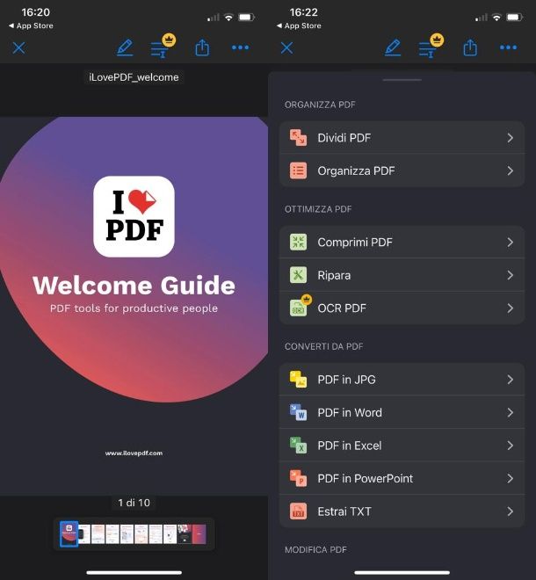
Task: Tap the PDF in PowerPoint orange icon
Action: tap(298, 478)
